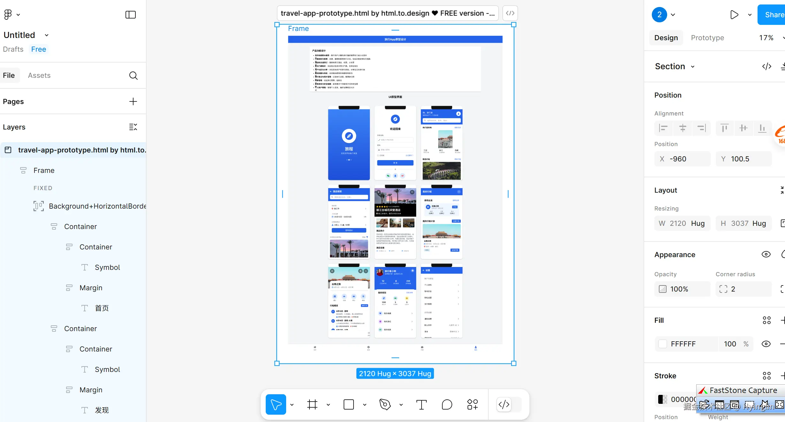Select the Move tool in bottom toolbar
Viewport: 785px width, 422px height.
point(276,404)
